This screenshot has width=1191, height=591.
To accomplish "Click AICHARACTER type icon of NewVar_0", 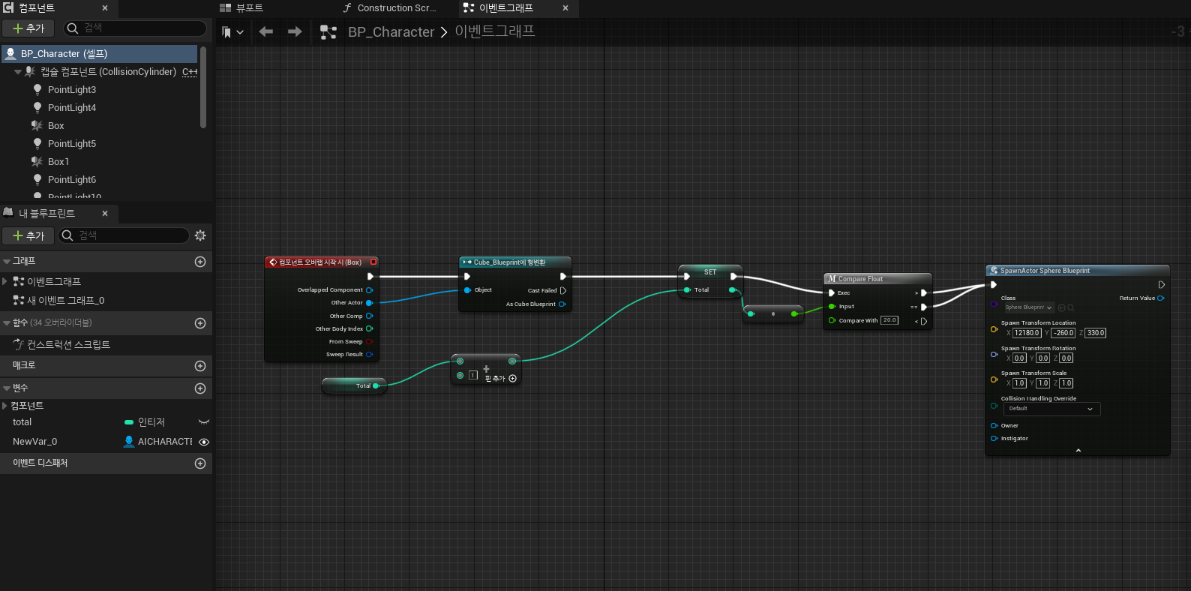I will click(x=129, y=442).
